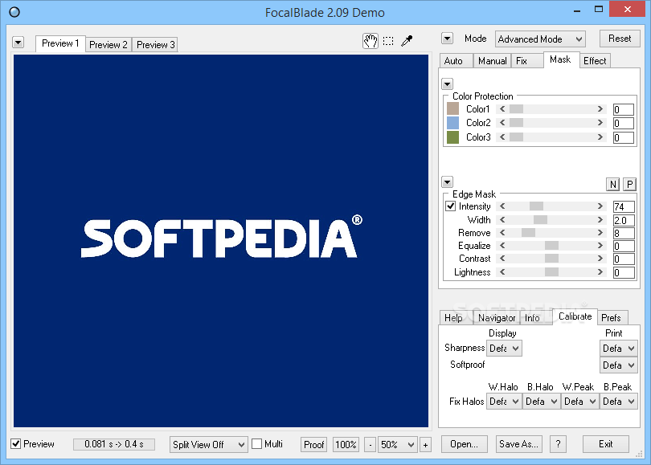Click the Intensity value field showing 74

click(x=624, y=206)
